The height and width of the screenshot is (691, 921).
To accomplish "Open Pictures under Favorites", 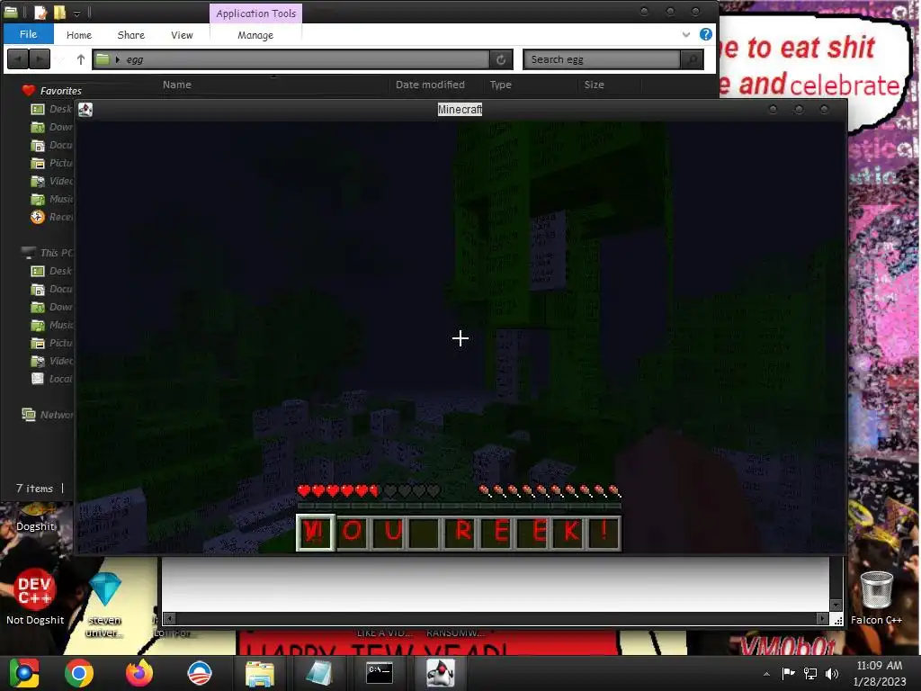I will point(51,163).
